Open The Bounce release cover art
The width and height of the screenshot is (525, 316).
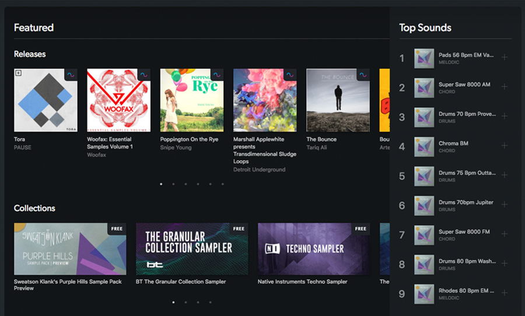[x=338, y=100]
